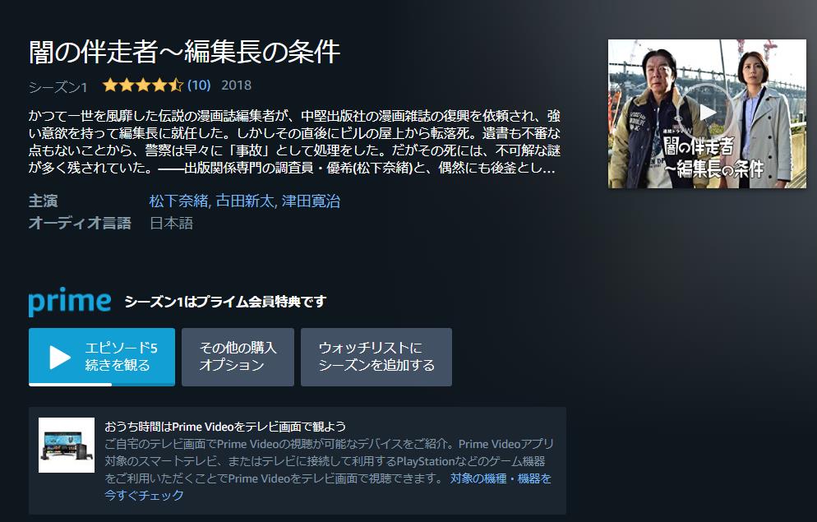Screen dimensions: 817x522
Task: Click the 闇の伴走者 trailer thumbnail image
Action: click(x=707, y=113)
